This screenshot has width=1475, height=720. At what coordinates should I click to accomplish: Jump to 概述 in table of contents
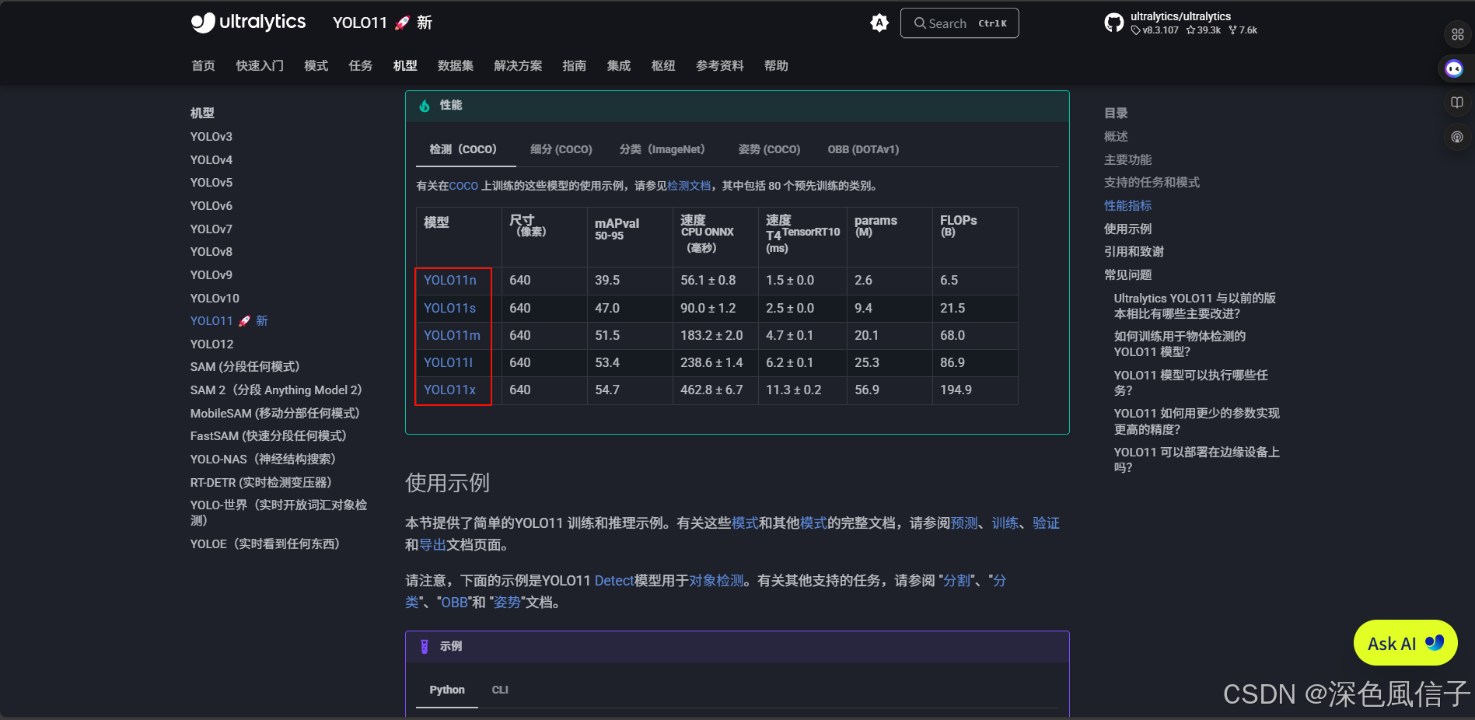1116,137
